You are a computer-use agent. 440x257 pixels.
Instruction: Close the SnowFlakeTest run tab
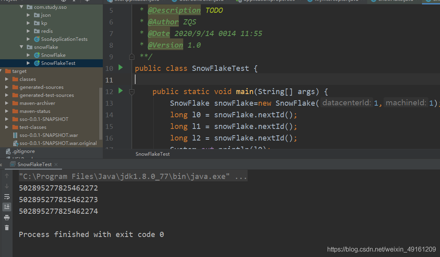[x=56, y=164]
